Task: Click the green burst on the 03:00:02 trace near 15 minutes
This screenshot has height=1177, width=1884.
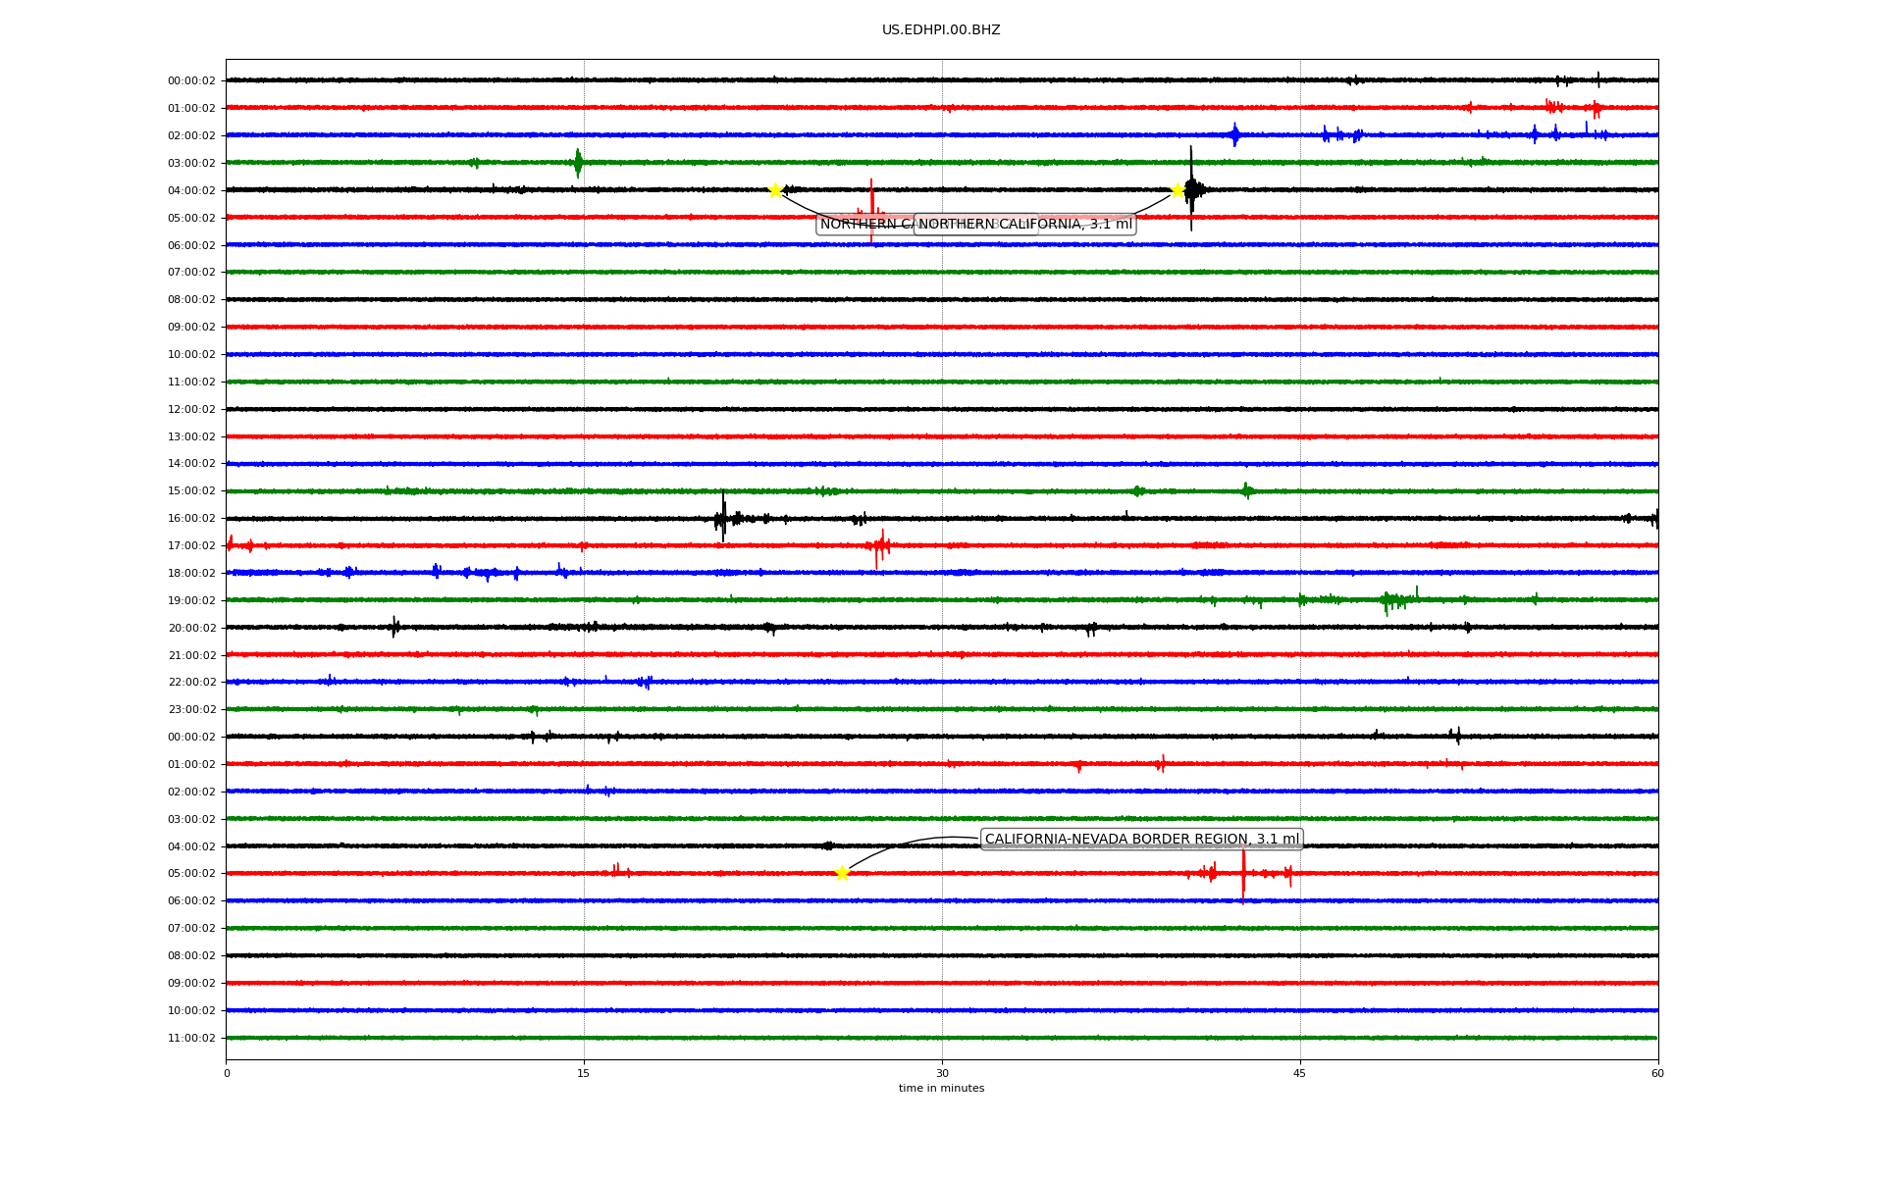Action: [578, 163]
